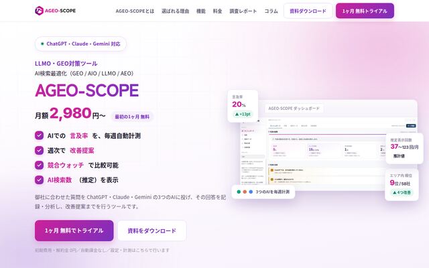Go to the 料金 section
Image resolution: width=429 pixels, height=268 pixels.
[x=217, y=11]
